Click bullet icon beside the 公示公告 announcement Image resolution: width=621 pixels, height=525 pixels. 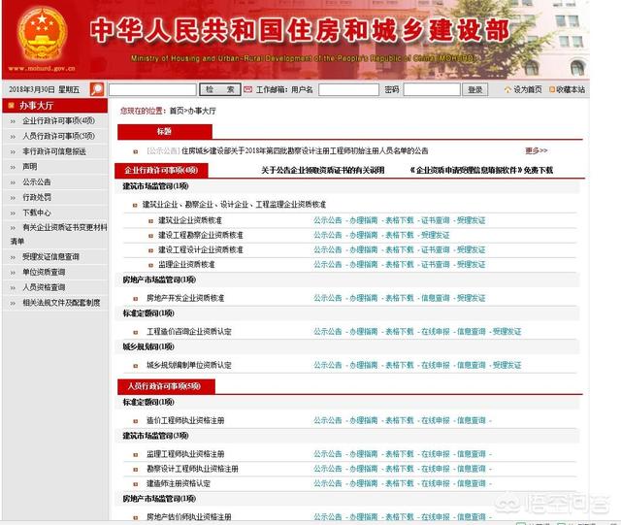pyautogui.click(x=136, y=151)
